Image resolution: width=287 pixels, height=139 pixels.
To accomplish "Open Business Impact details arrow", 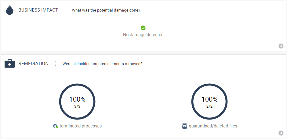I will (281, 46).
